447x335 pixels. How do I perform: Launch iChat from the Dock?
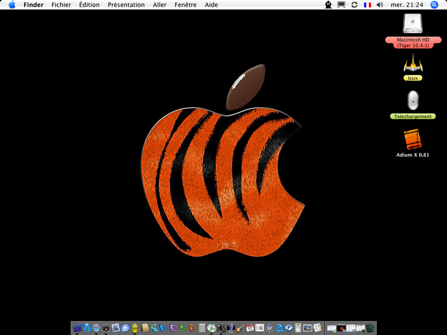[x=125, y=328]
